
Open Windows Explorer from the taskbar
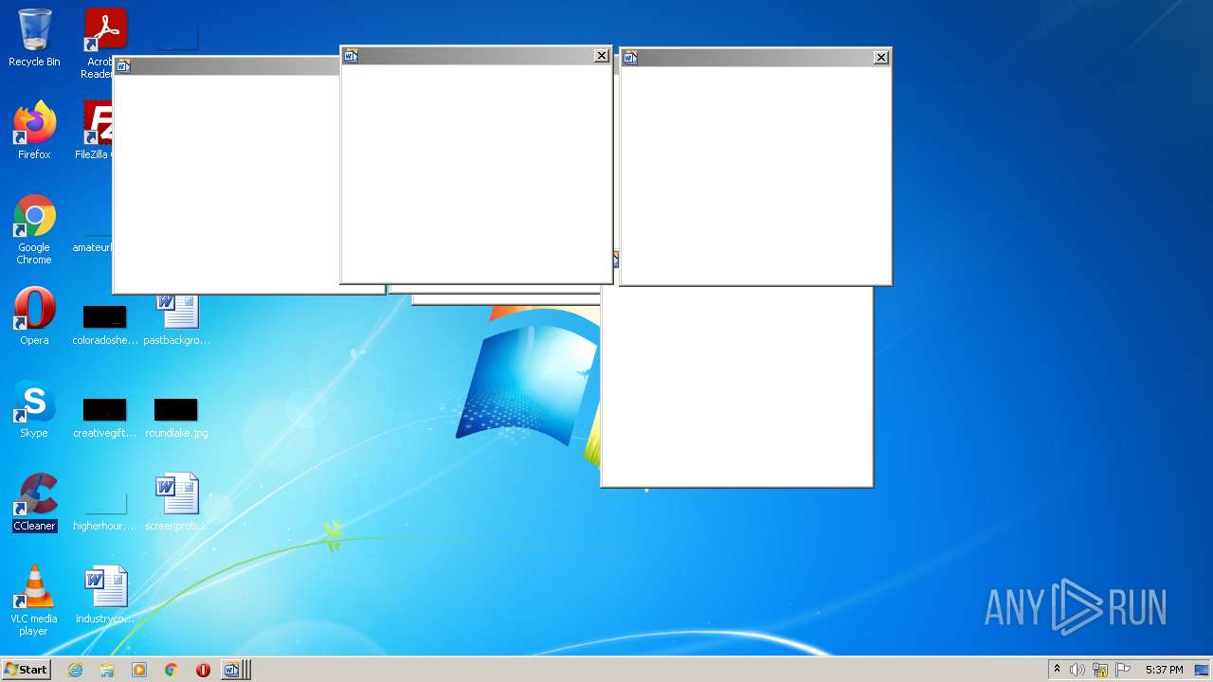pos(107,670)
